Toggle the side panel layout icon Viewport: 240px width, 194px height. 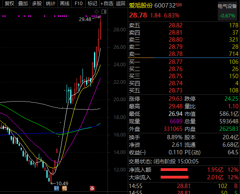click(x=104, y=12)
